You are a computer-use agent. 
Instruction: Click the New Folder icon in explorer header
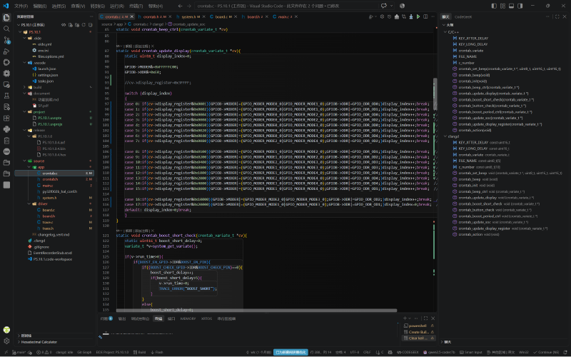77,25
